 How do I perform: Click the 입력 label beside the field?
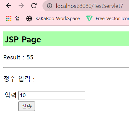[10, 95]
